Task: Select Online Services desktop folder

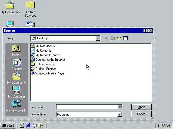Action: pyautogui.click(x=30, y=9)
